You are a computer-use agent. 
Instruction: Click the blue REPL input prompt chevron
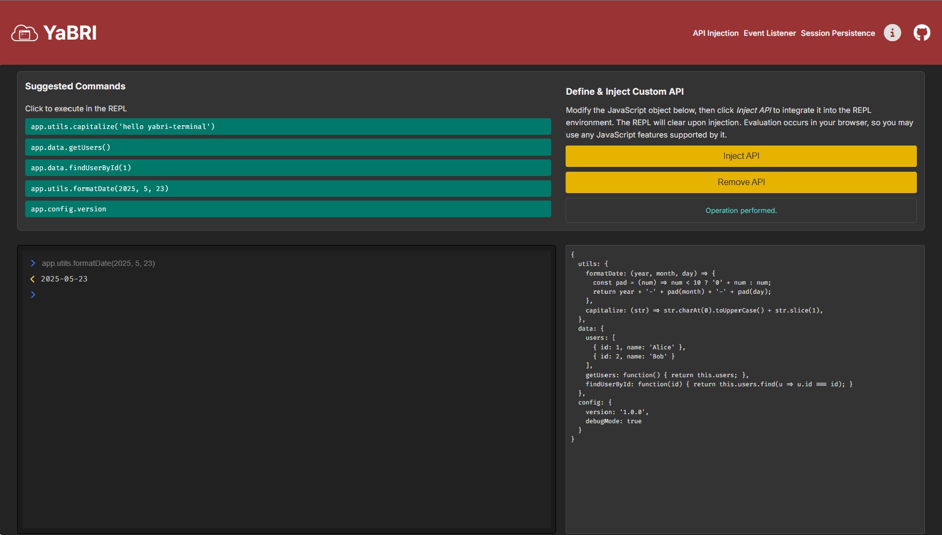click(x=33, y=295)
